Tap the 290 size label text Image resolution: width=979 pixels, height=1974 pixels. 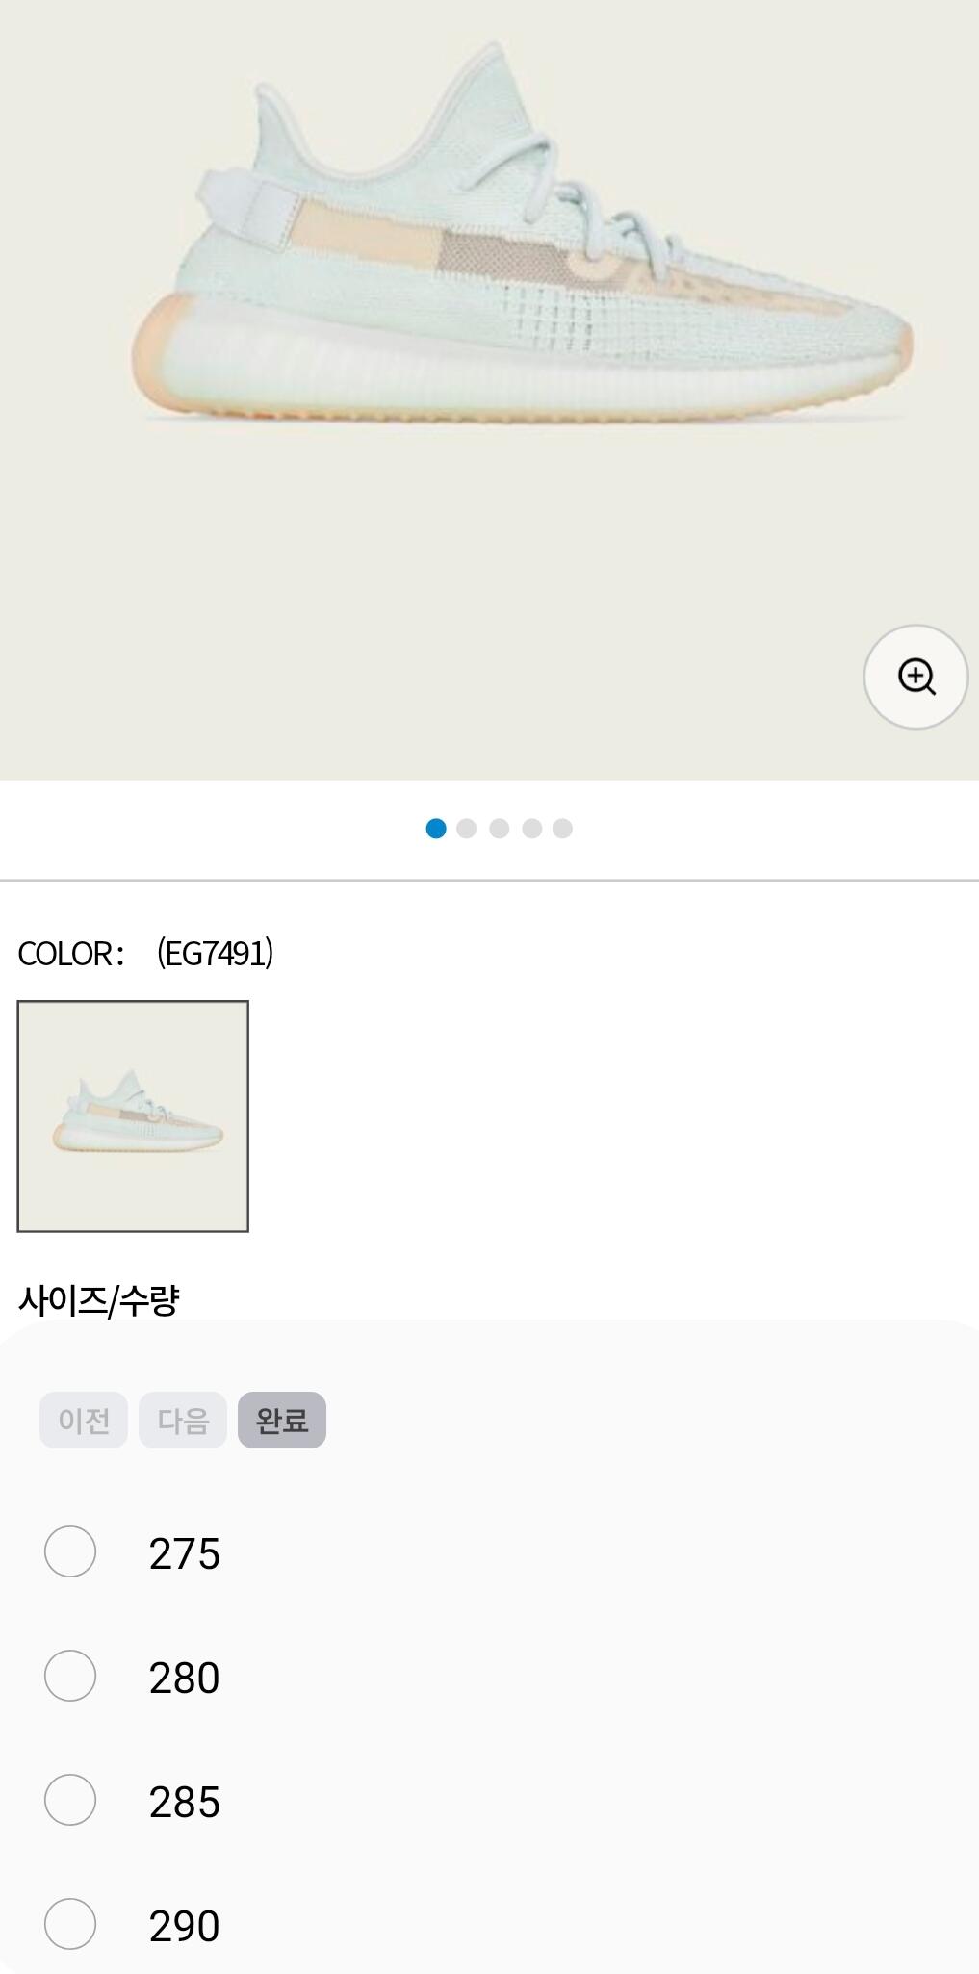point(184,1926)
